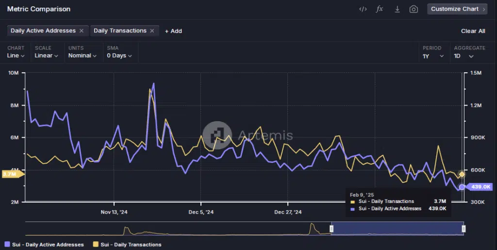The width and height of the screenshot is (497, 250).
Task: Open the Period 1Y dropdown
Action: (x=433, y=56)
